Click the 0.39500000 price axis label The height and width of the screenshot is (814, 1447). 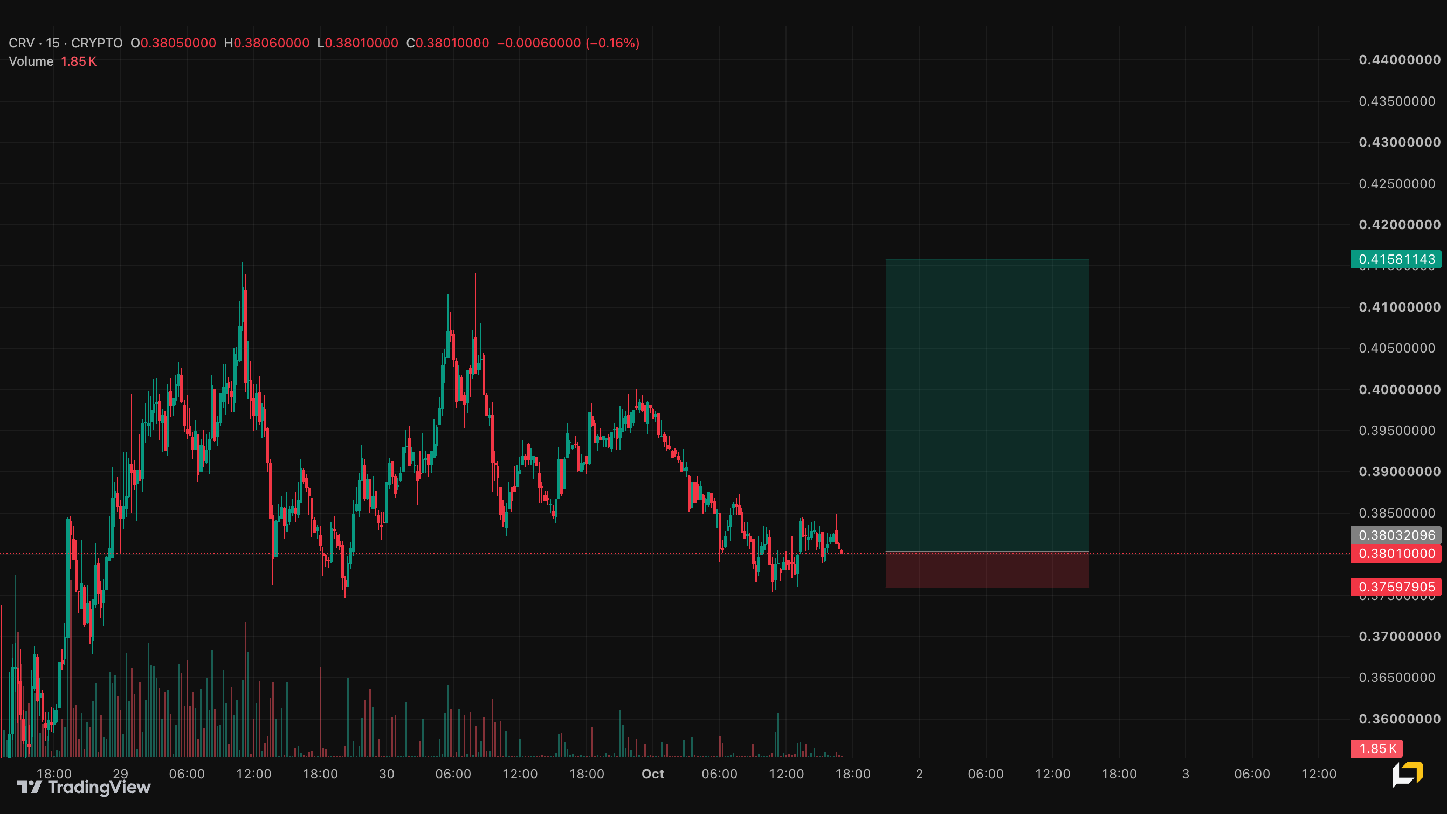[1397, 431]
